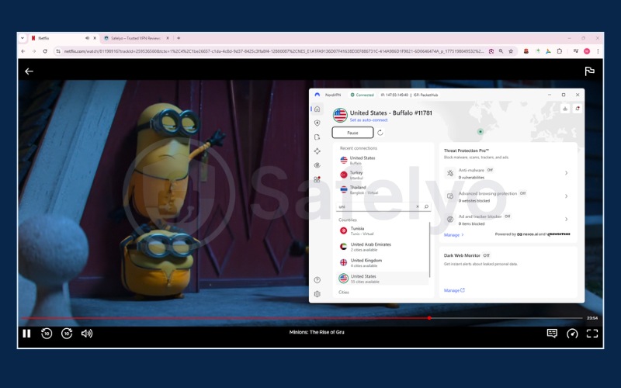Open NordVPN settings gear icon

click(x=317, y=294)
